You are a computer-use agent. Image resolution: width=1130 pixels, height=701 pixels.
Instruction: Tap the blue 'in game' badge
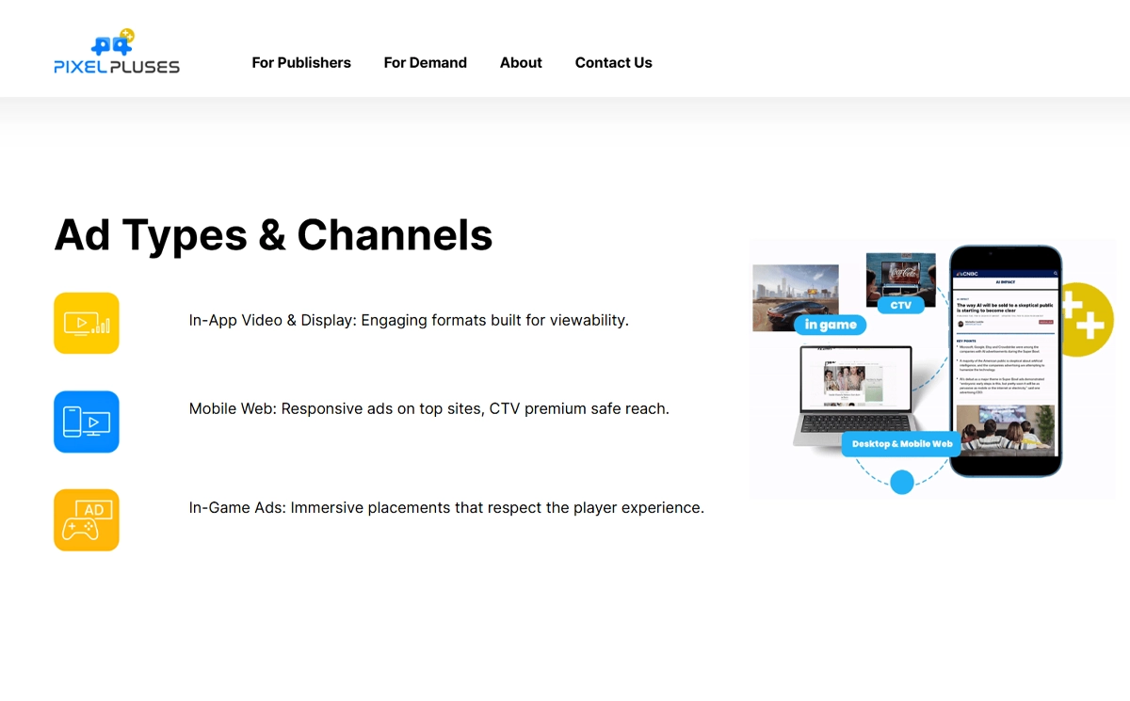click(830, 325)
